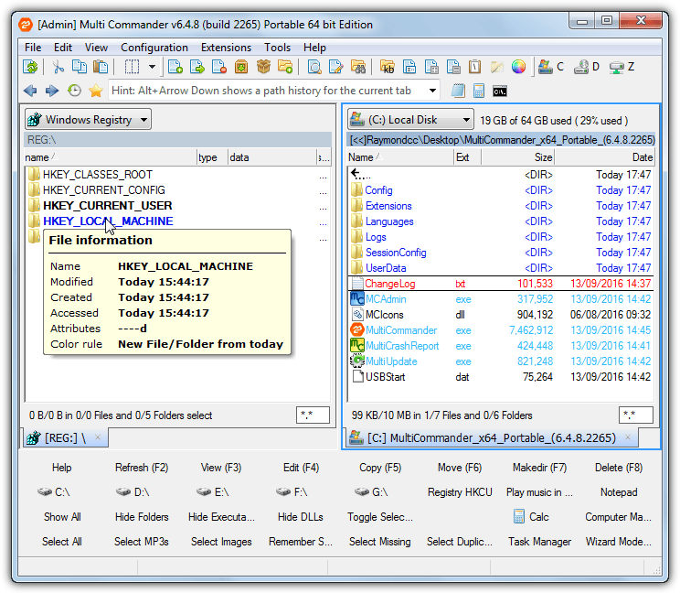680x593 pixels.
Task: Click the command prompt icon
Action: pos(500,92)
